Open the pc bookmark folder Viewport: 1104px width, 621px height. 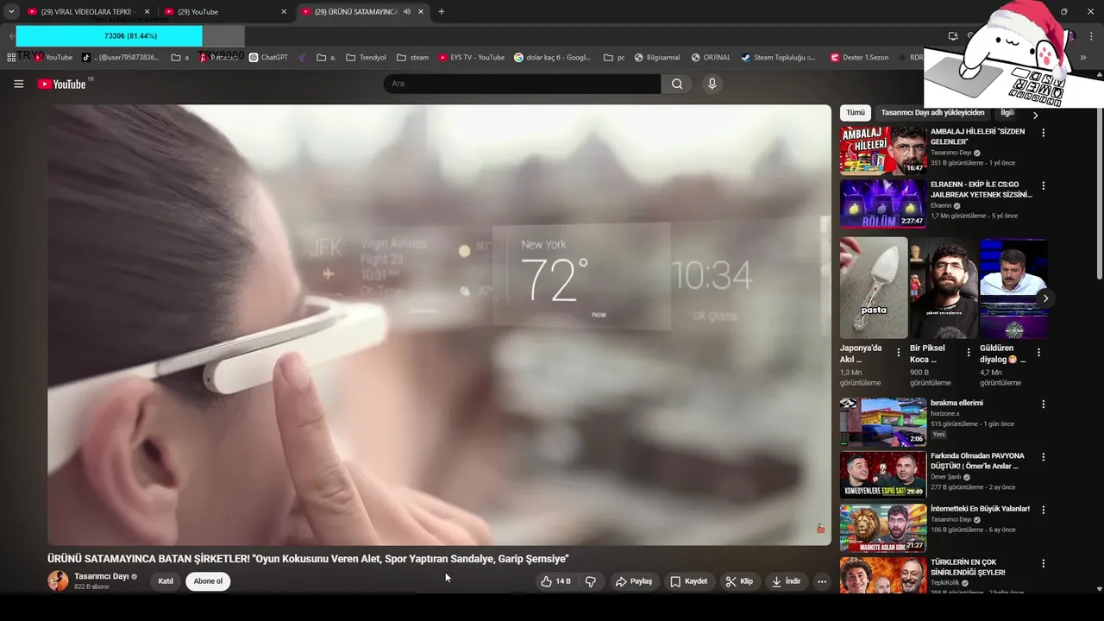click(615, 58)
